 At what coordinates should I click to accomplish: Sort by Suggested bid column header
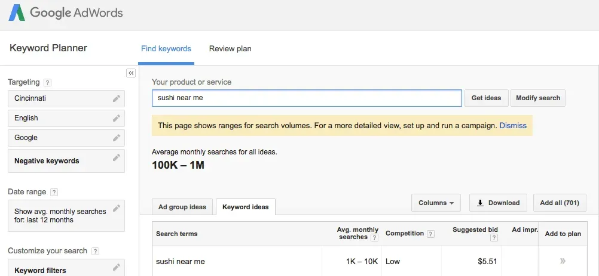pyautogui.click(x=475, y=230)
